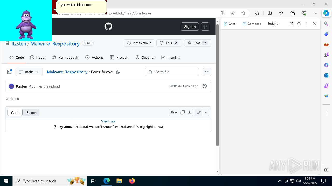Viewport: 332px width, 186px height.
Task: Open the View raw link
Action: (x=108, y=121)
